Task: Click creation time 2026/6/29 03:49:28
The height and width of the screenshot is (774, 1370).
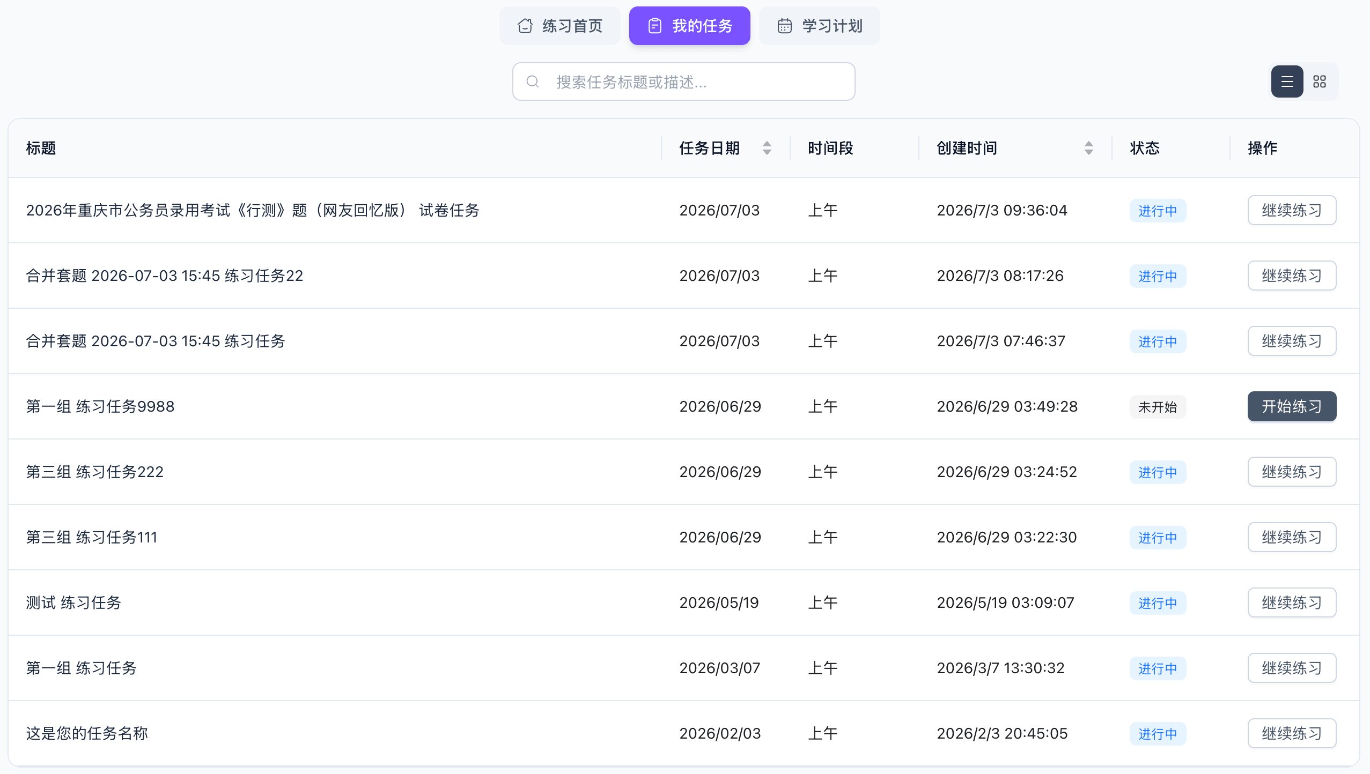Action: (x=1007, y=406)
